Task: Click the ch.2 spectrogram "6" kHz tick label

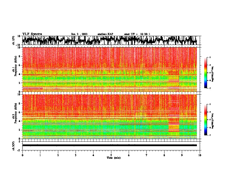Action: (x=20, y=112)
